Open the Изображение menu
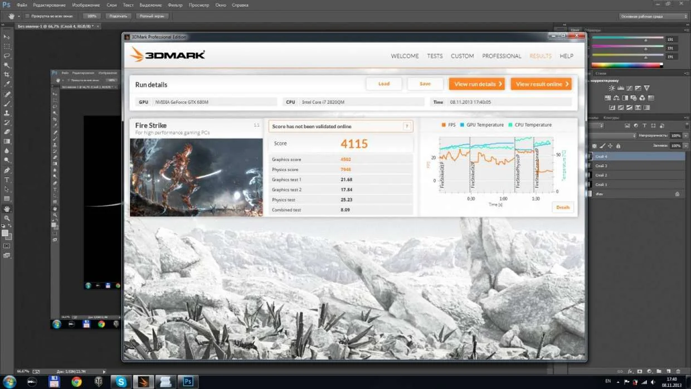This screenshot has height=389, width=691. (86, 5)
